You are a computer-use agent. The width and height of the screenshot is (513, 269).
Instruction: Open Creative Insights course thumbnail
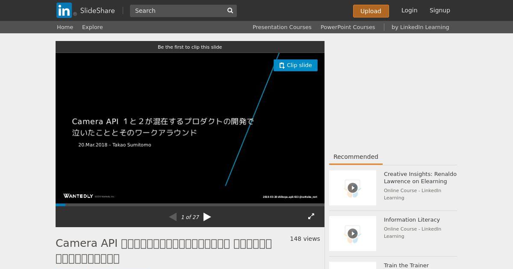coord(353,188)
